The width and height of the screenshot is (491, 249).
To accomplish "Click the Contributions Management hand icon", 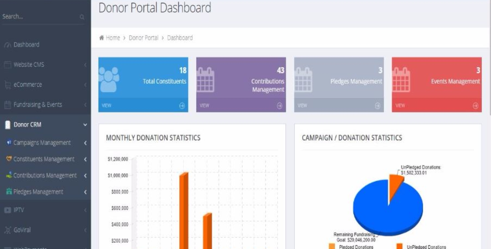I will pyautogui.click(x=9, y=176).
